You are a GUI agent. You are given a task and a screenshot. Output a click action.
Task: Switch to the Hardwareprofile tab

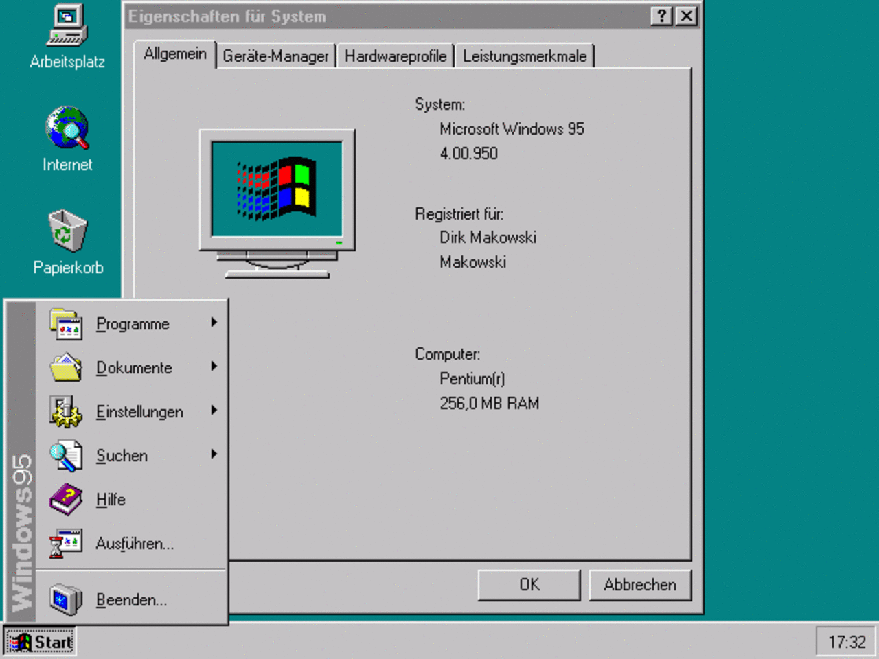coord(396,56)
